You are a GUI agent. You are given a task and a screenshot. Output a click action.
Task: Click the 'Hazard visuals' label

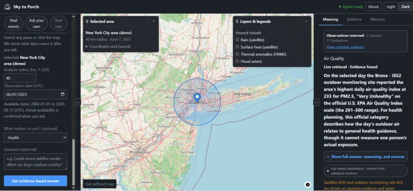click(x=249, y=33)
